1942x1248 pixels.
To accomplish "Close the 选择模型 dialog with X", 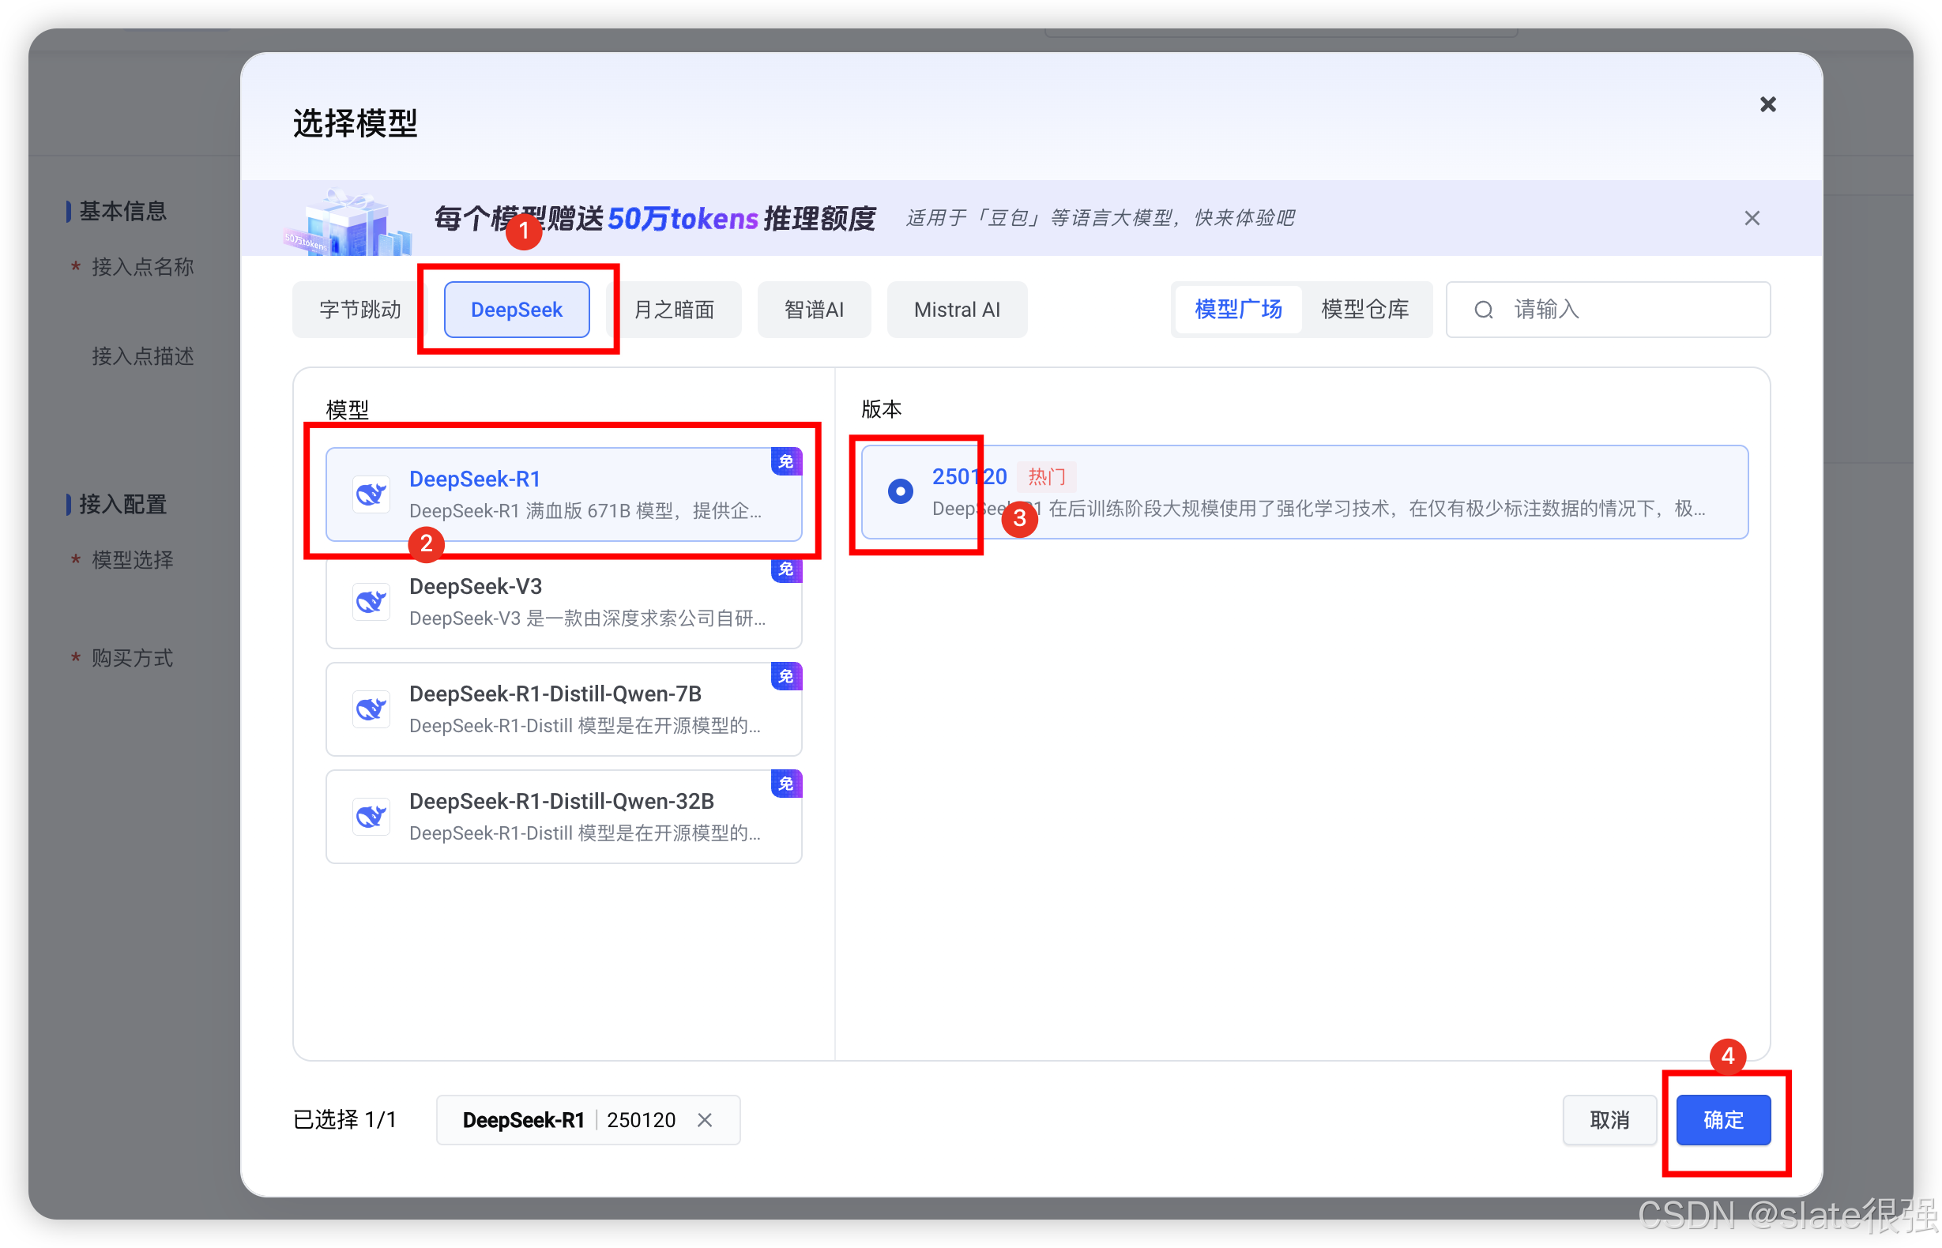I will (x=1767, y=104).
